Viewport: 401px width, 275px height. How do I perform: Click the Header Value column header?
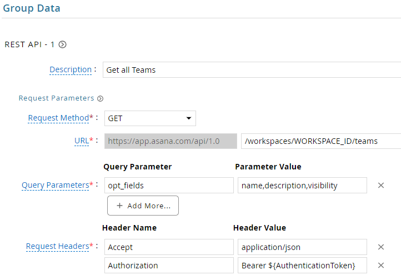coord(259,228)
